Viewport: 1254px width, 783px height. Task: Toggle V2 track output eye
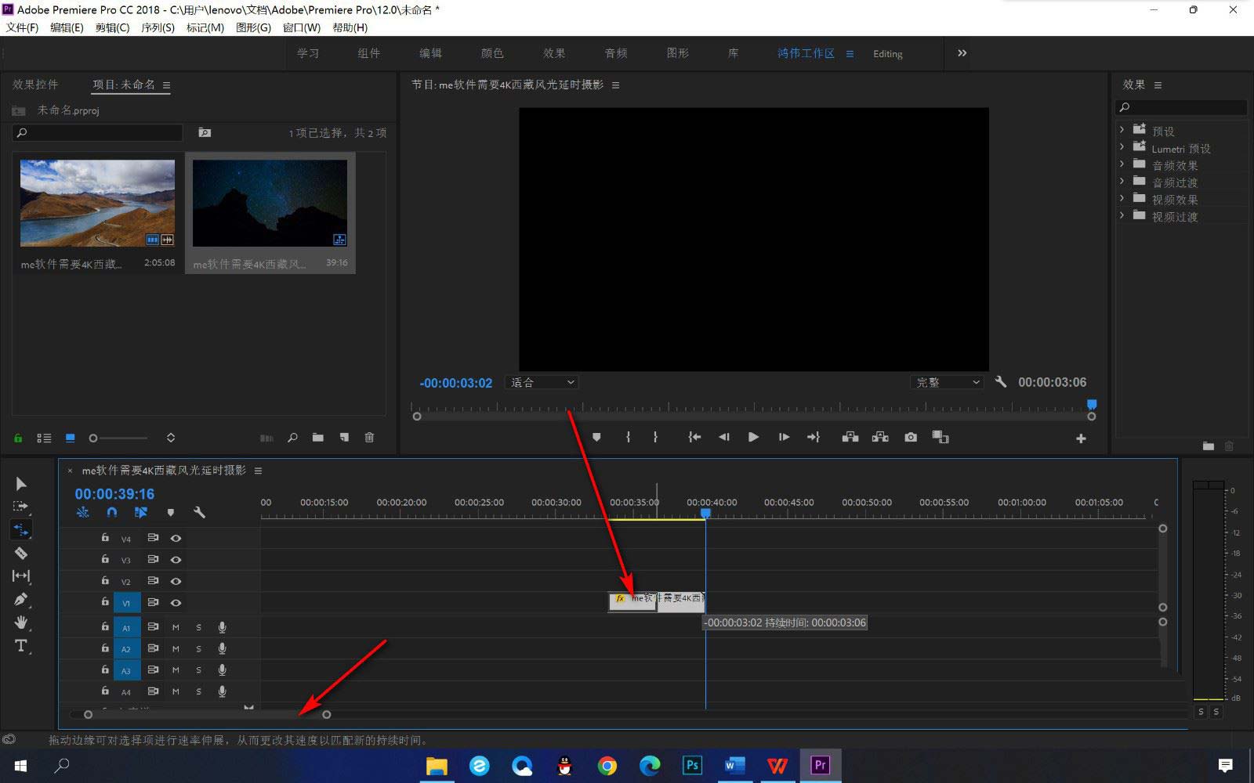point(176,581)
